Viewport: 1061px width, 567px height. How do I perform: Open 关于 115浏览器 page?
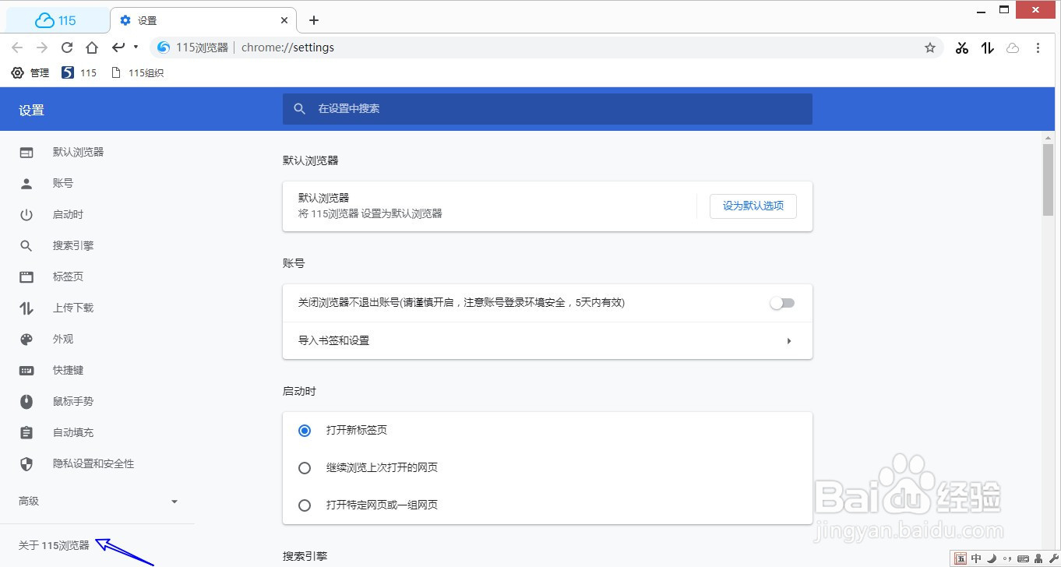(x=54, y=545)
